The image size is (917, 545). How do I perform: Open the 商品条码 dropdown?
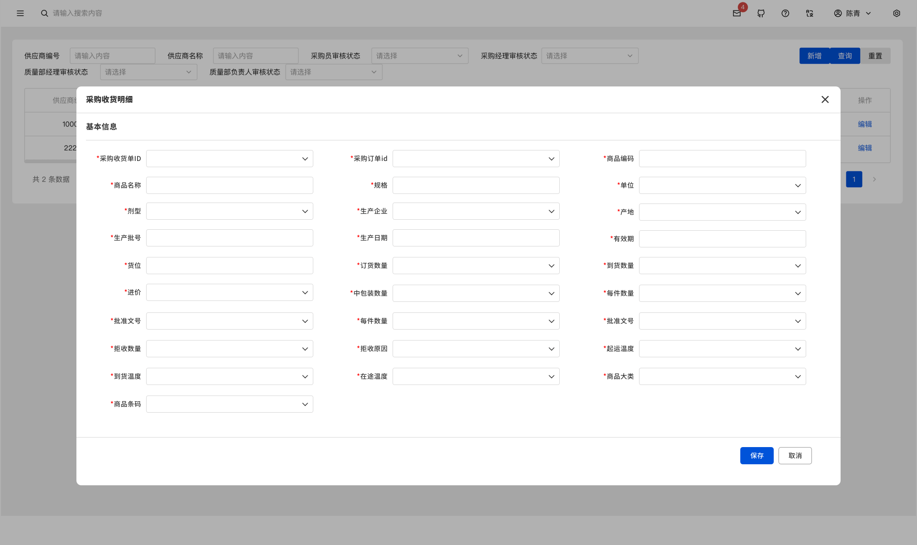(x=229, y=404)
